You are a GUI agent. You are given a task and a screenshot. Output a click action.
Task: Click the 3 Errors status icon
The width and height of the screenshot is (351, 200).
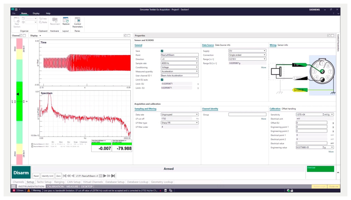pyautogui.click(x=14, y=190)
